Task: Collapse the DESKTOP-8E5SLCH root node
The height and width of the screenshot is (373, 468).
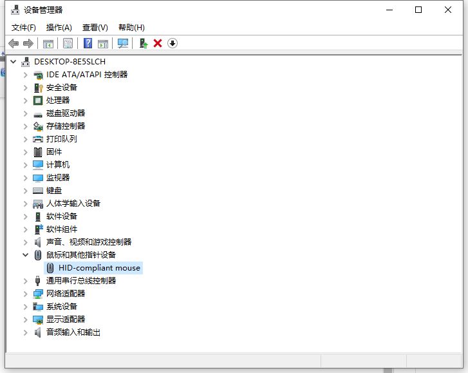Action: click(x=14, y=62)
